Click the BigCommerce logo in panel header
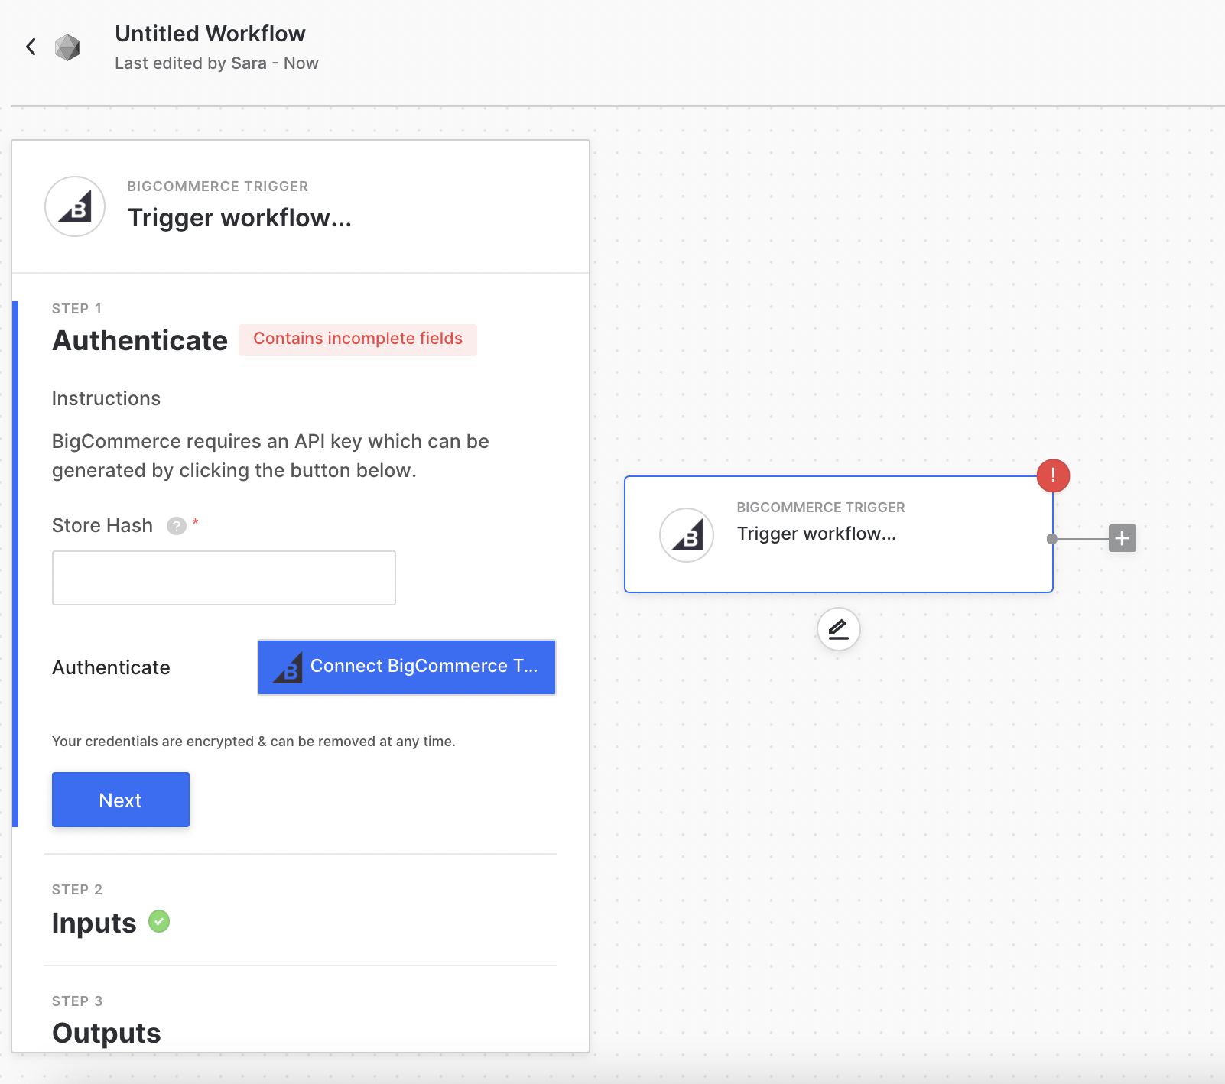The height and width of the screenshot is (1084, 1225). (75, 206)
